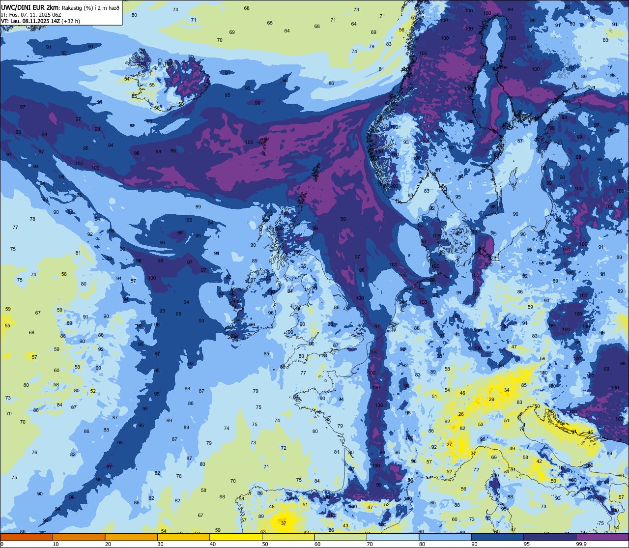The height and width of the screenshot is (548, 629).
Task: Click the "IT: Fös. 07. 11. 2025 06Z" line
Action: pyautogui.click(x=31, y=15)
